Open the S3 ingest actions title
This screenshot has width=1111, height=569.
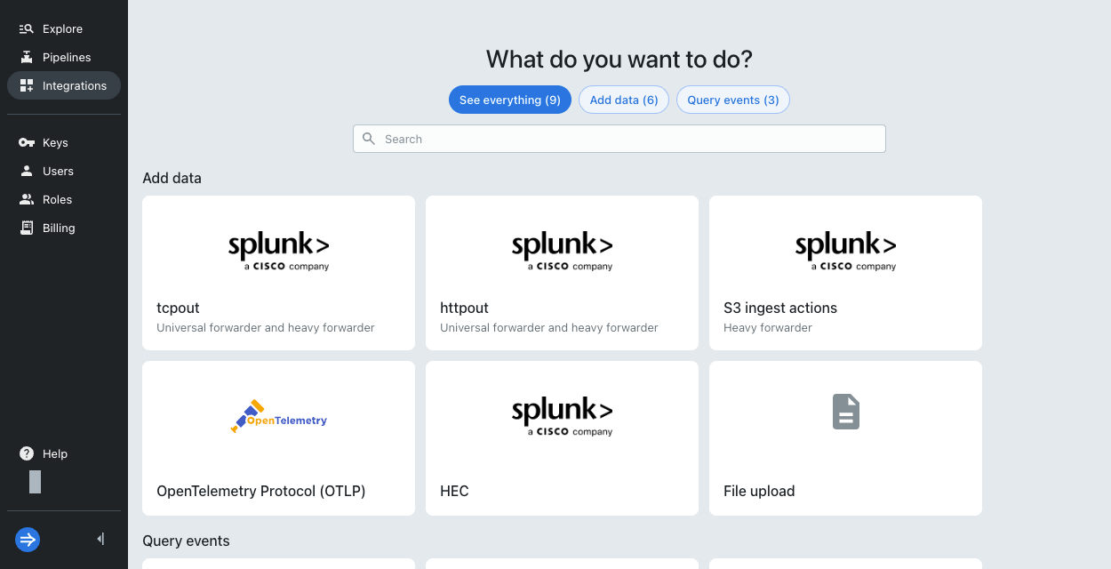[x=780, y=308]
